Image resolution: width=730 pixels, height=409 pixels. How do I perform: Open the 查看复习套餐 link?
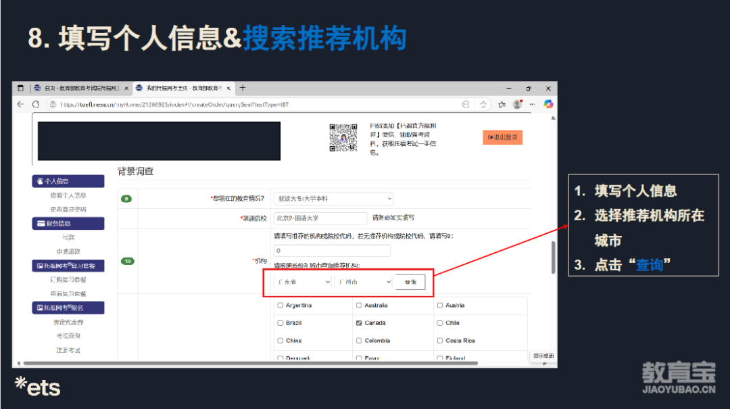68,294
